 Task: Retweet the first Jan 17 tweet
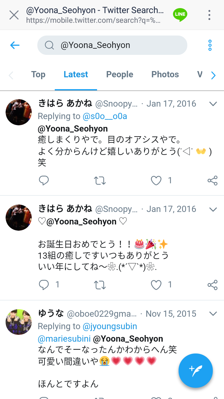pos(100,180)
